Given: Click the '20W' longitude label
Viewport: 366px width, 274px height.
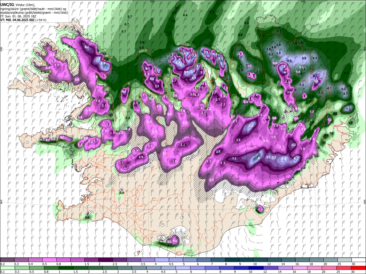Looking at the screenshot, I should pyautogui.click(x=152, y=1).
